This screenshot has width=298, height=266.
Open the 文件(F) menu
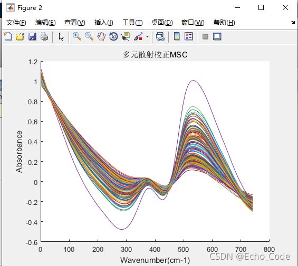(16, 23)
